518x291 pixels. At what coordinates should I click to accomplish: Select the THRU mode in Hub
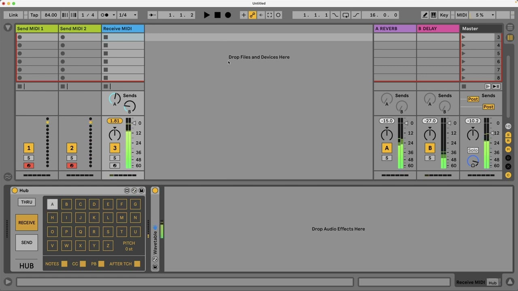[27, 202]
